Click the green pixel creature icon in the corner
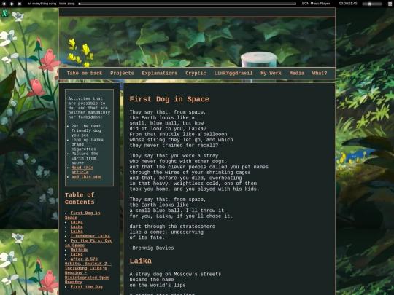This screenshot has height=295, width=394. point(5,13)
